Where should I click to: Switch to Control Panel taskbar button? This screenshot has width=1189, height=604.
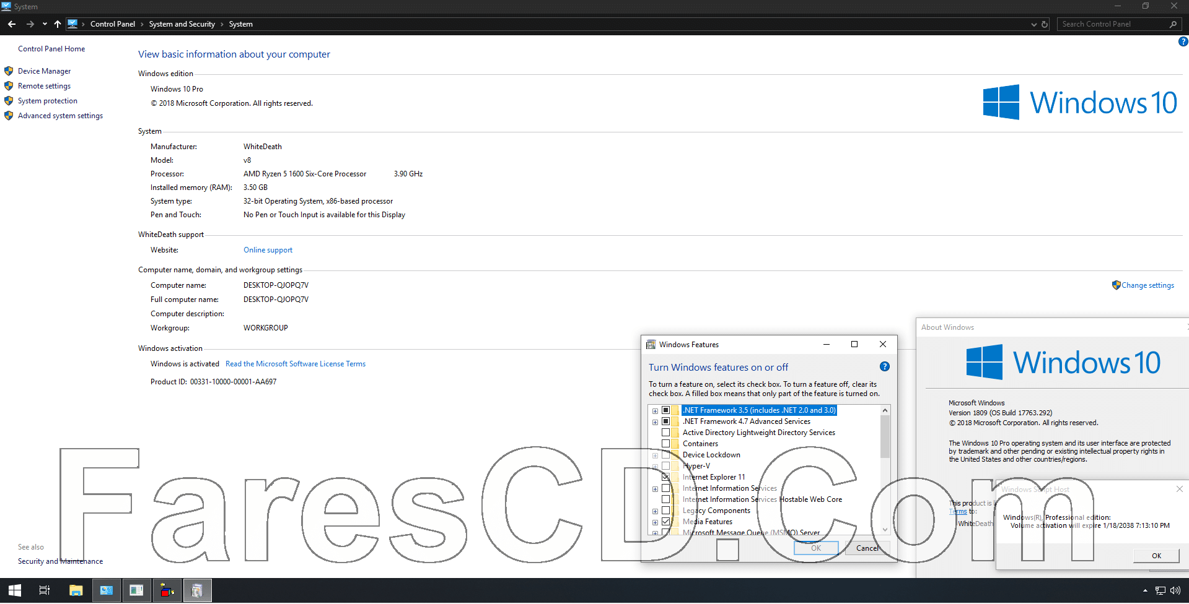pos(107,590)
